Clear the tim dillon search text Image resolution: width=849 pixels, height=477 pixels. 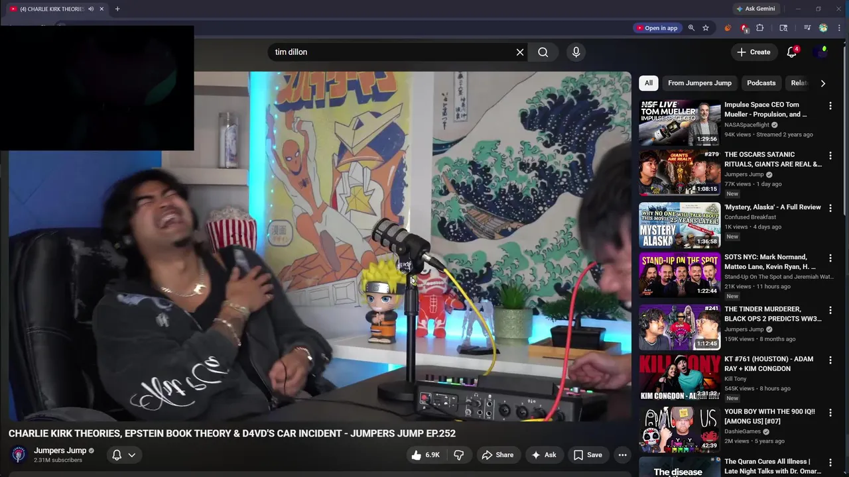click(x=520, y=52)
